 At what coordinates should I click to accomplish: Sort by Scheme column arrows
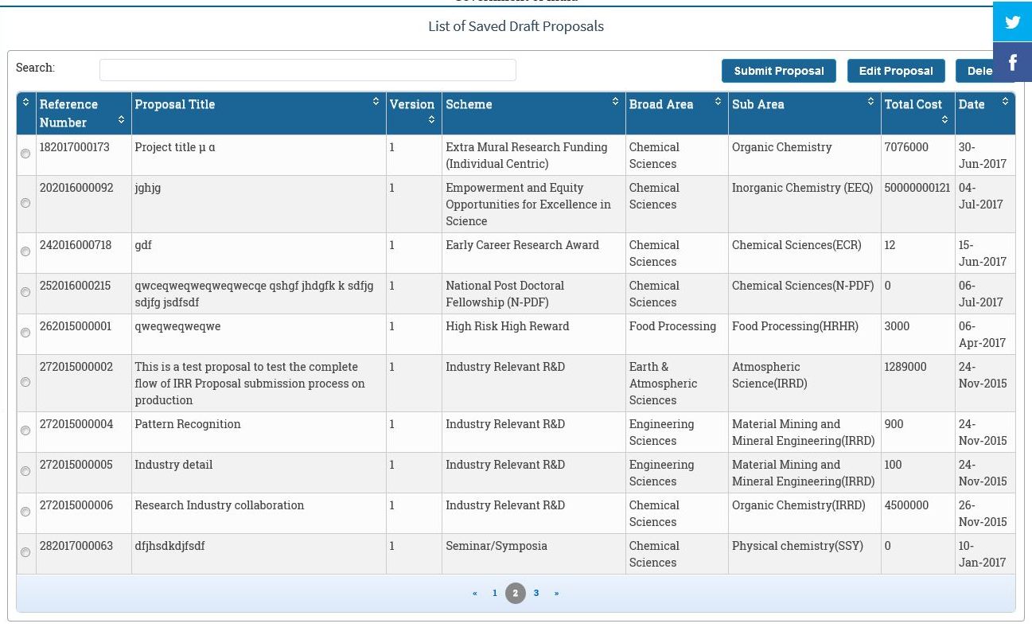615,102
